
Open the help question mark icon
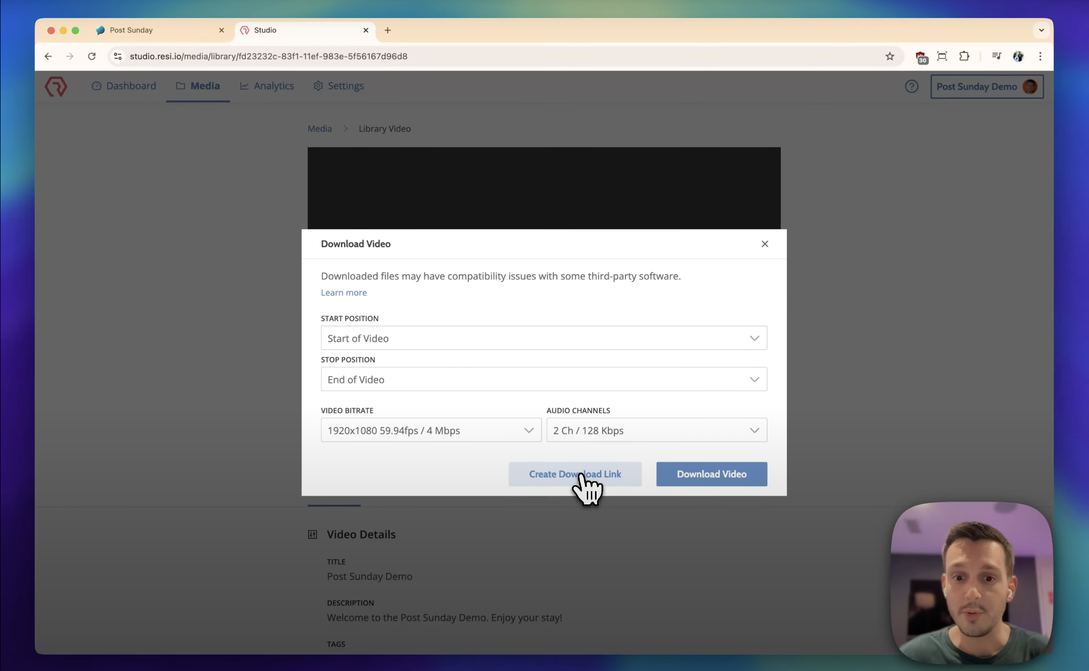pos(911,86)
